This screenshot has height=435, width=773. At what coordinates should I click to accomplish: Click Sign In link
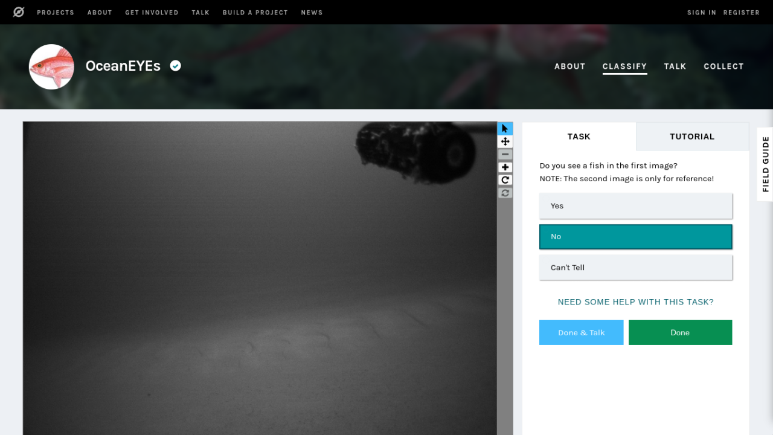(702, 12)
